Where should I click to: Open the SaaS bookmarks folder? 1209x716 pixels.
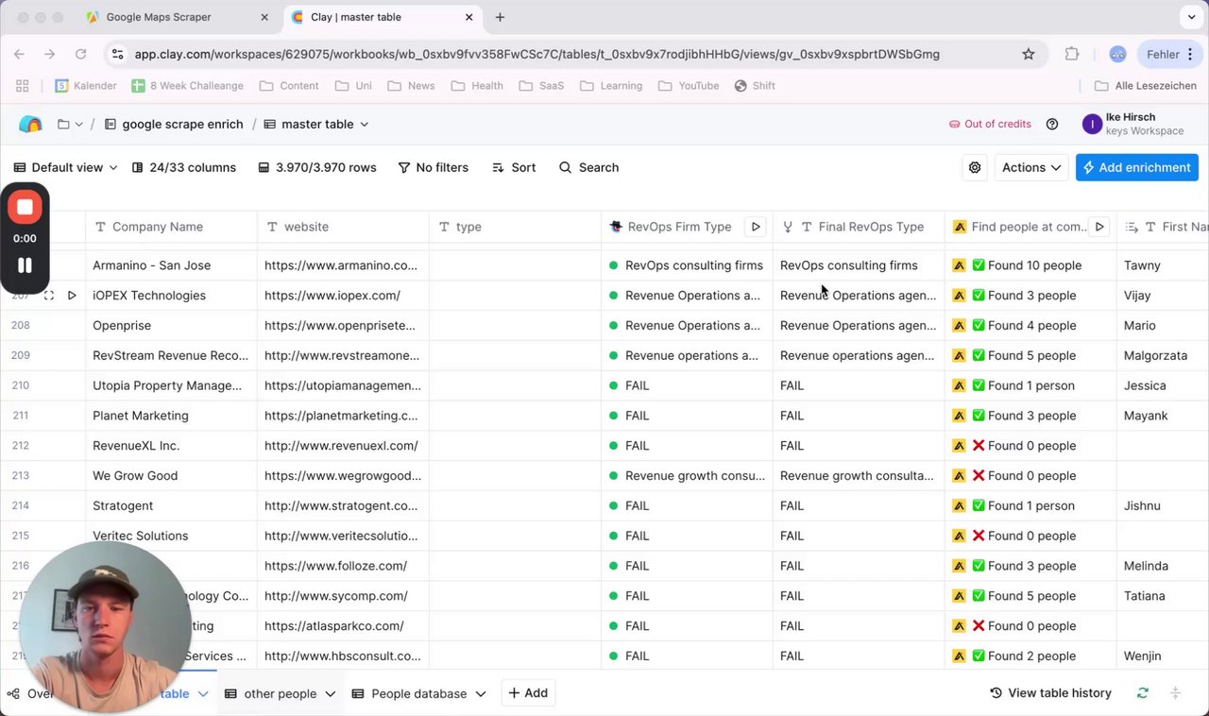coord(541,86)
